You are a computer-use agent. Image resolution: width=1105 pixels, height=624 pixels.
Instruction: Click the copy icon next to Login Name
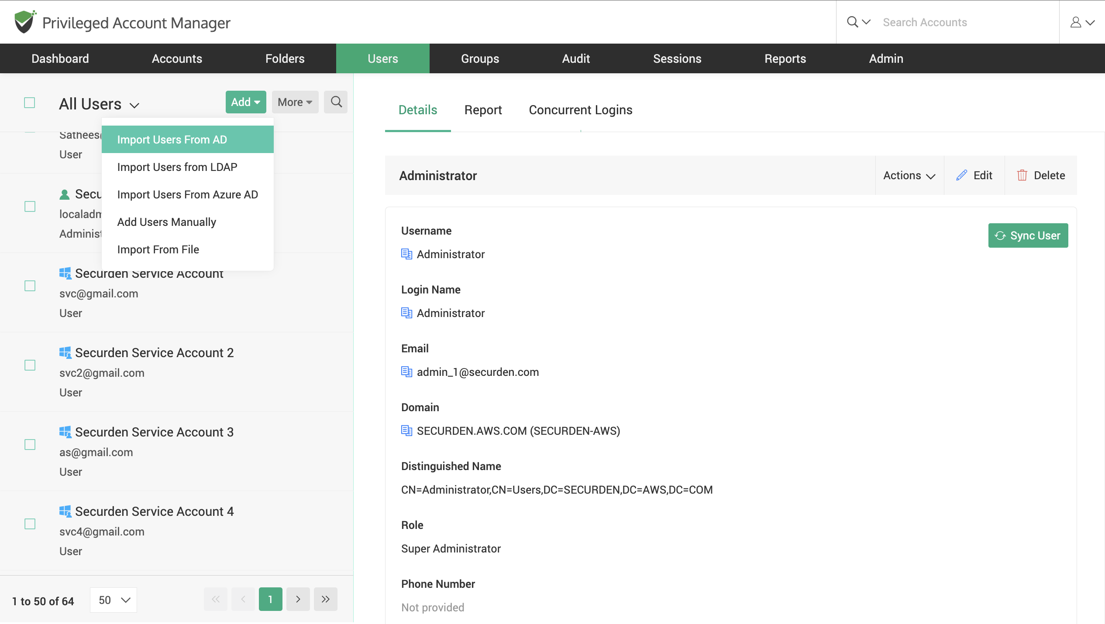(x=406, y=312)
